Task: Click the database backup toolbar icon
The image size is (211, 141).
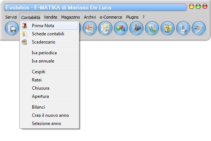Action: pos(12,28)
